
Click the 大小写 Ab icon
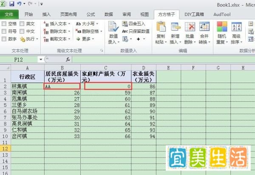click(78, 24)
